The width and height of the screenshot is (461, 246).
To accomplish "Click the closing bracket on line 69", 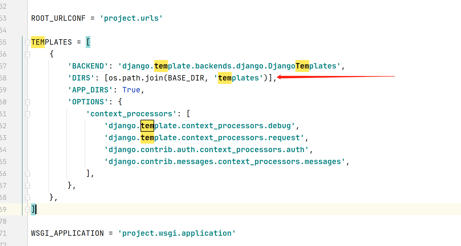I will tap(33, 209).
